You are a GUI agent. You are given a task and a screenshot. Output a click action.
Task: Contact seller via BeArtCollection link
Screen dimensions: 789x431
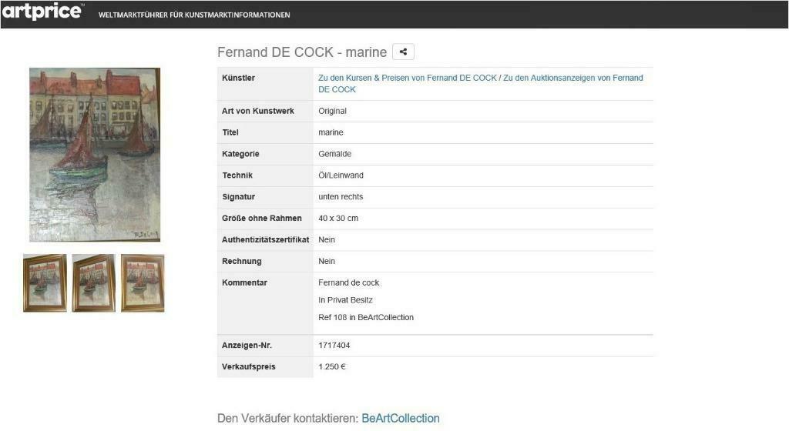[401, 419]
